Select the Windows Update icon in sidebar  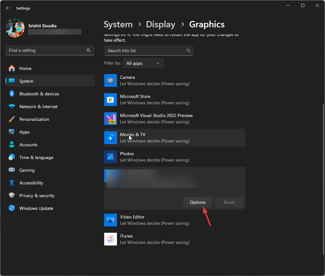click(x=12, y=208)
